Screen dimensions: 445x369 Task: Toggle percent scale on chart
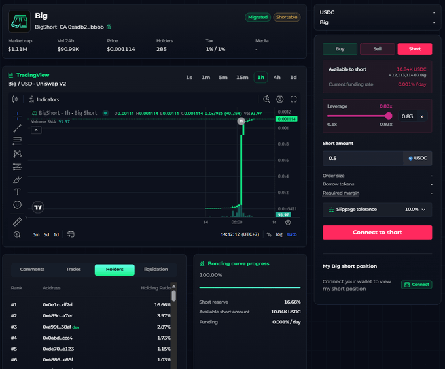point(269,234)
